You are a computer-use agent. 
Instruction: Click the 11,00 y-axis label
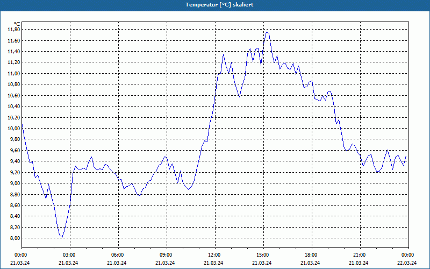(x=13, y=74)
